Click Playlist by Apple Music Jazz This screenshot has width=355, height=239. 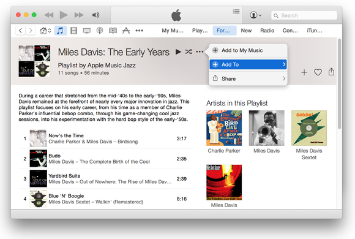pos(97,66)
